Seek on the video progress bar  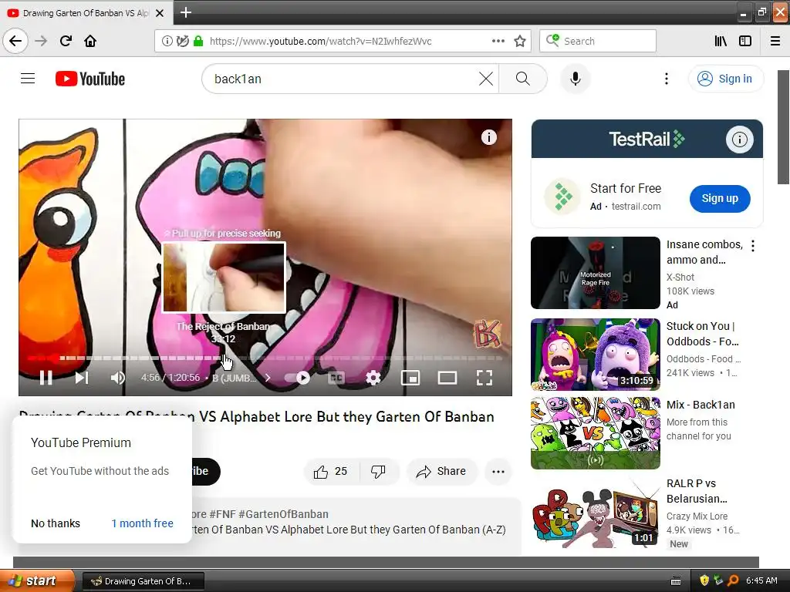[265, 358]
